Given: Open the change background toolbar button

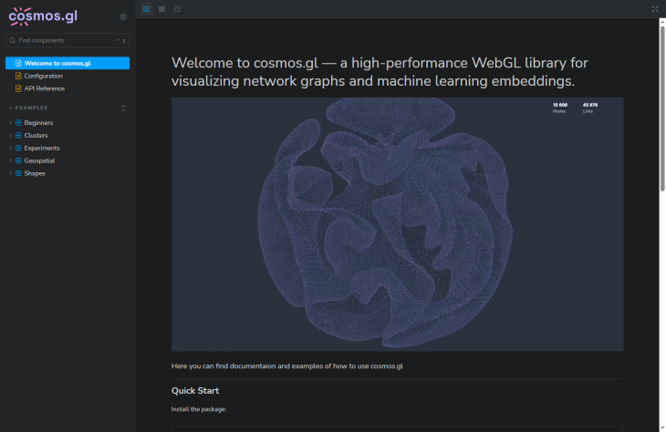Looking at the screenshot, I should (x=147, y=9).
